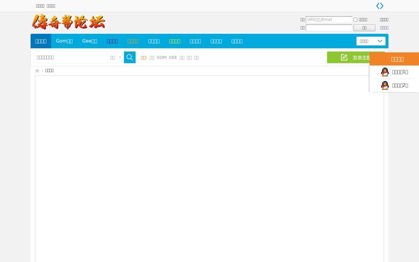Open QQ penguin contact ending in 1
The image size is (419, 262).
pos(394,72)
